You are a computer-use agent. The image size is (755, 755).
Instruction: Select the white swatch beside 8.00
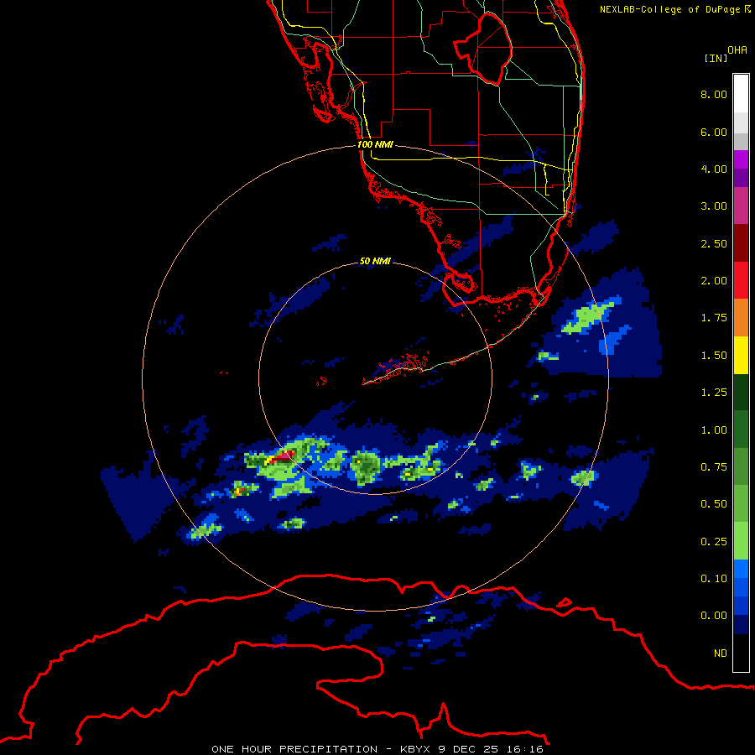pos(741,94)
